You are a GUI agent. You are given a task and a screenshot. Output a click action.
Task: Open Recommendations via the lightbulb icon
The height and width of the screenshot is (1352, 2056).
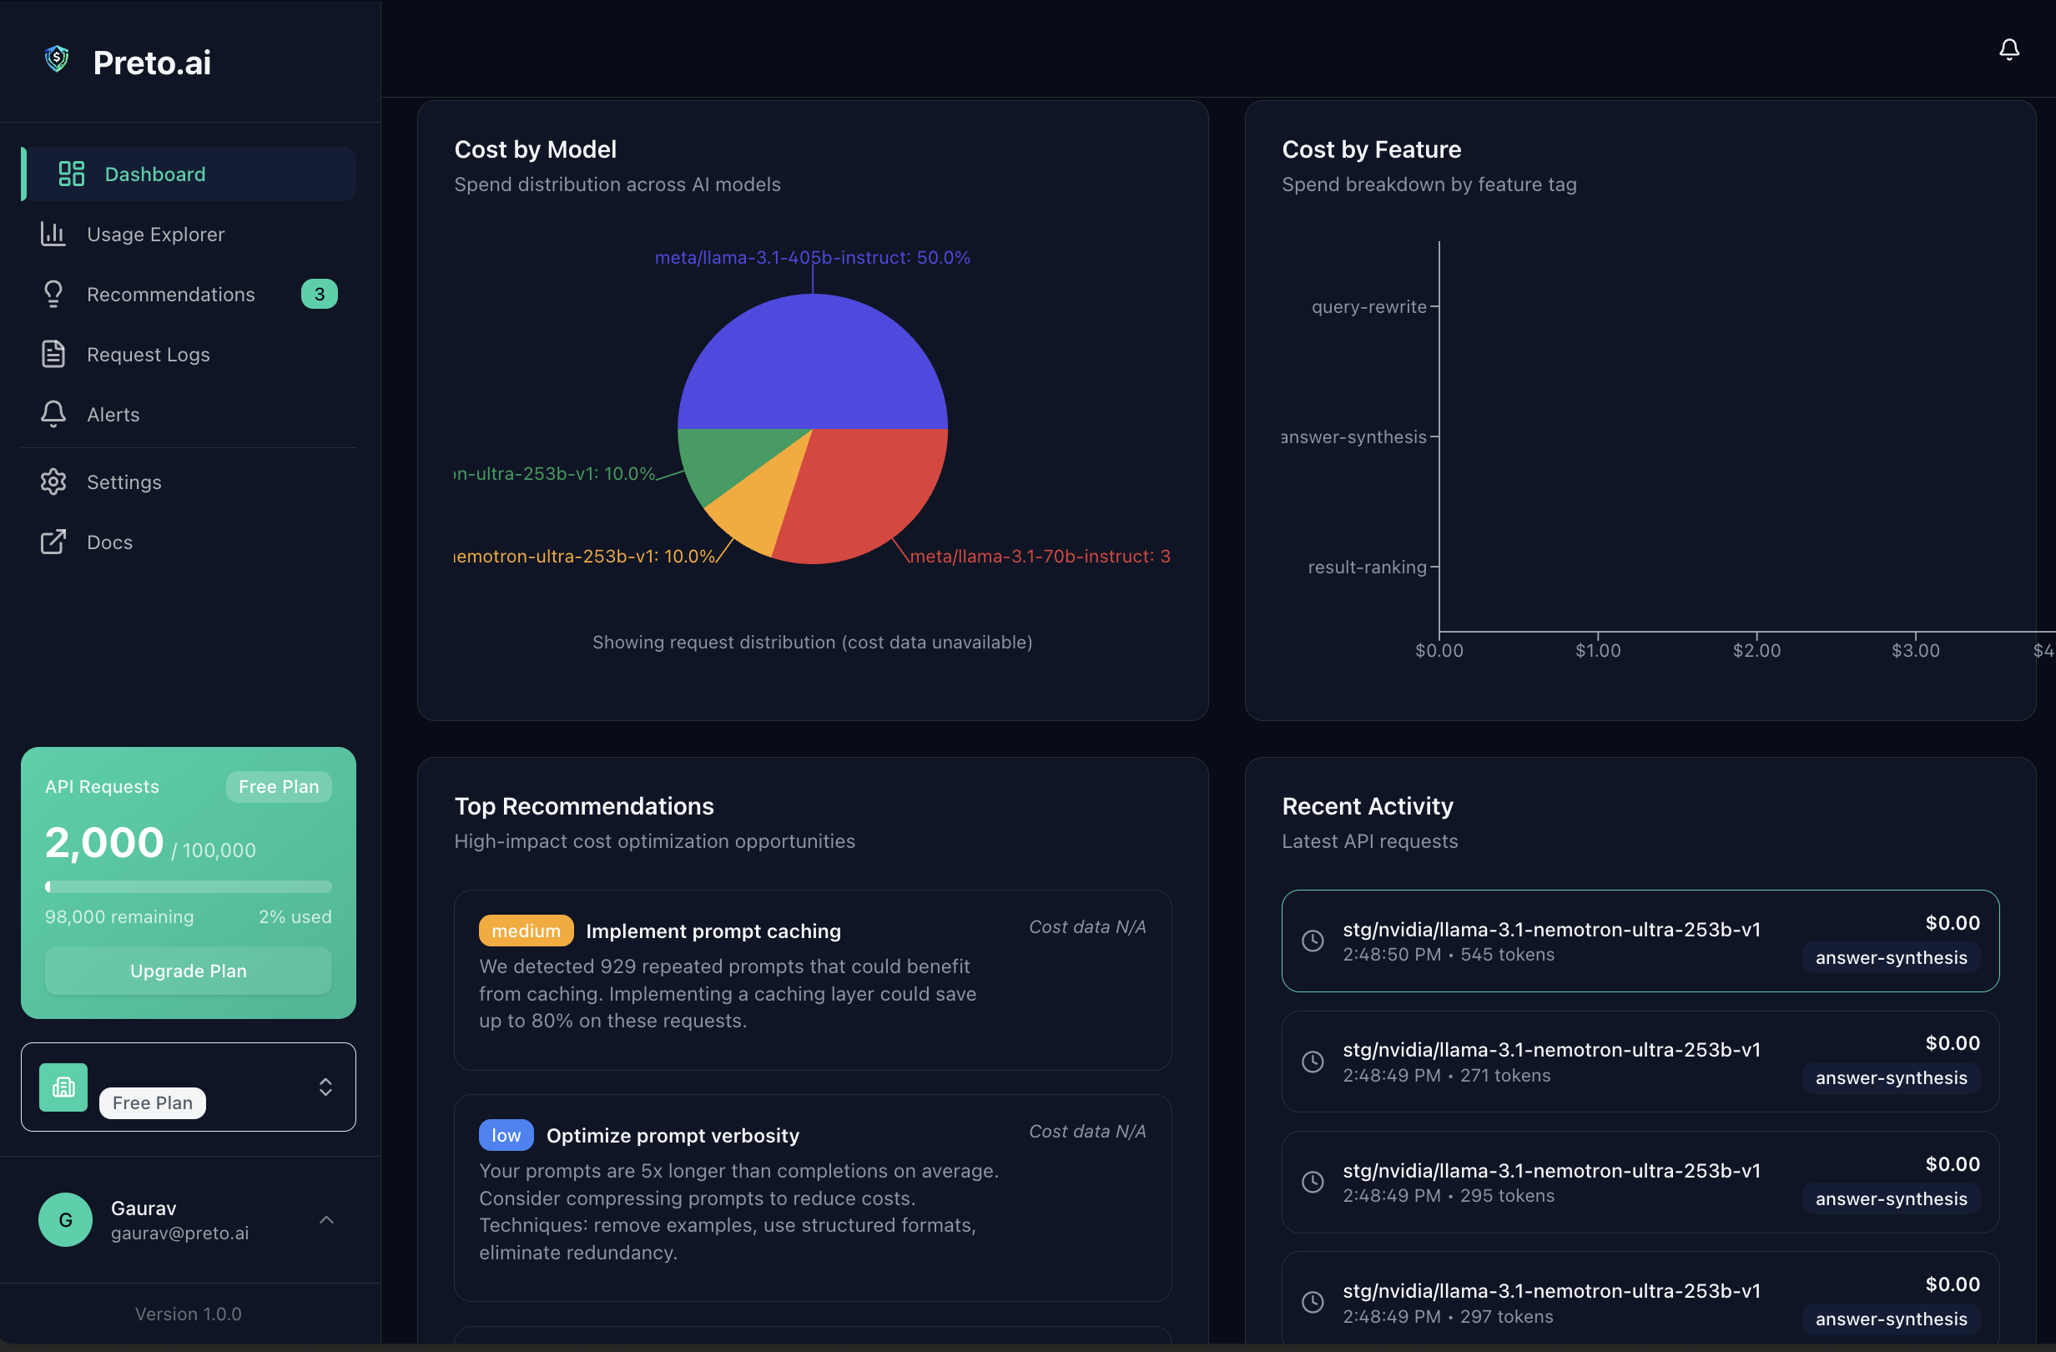pyautogui.click(x=53, y=294)
